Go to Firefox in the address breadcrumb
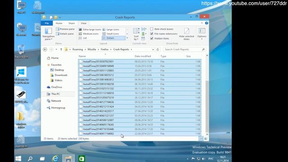The height and width of the screenshot is (162, 288). coord(104,49)
